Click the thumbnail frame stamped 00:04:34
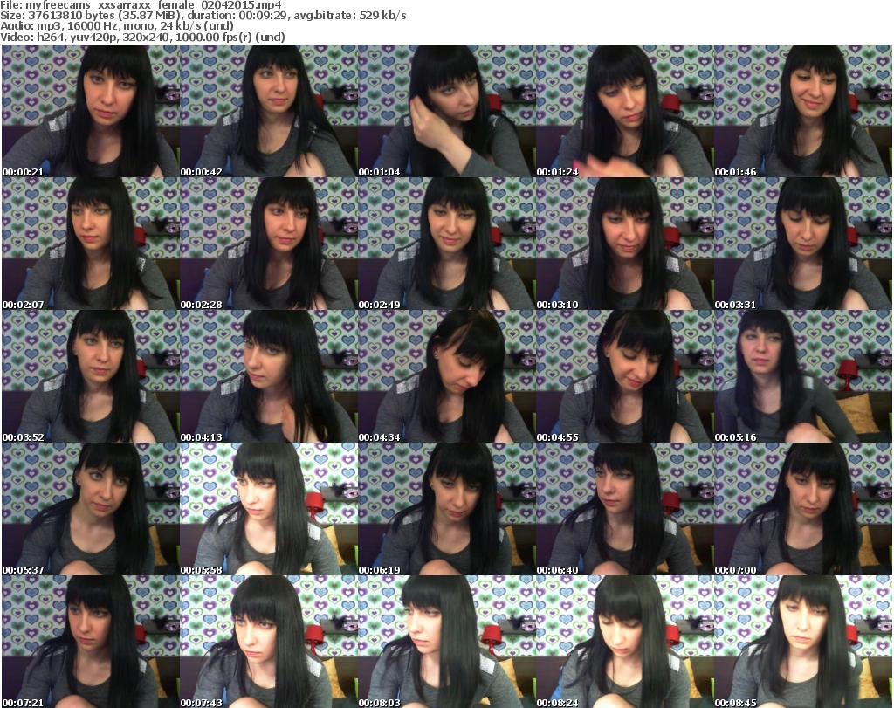This screenshot has width=894, height=708. click(x=446, y=376)
